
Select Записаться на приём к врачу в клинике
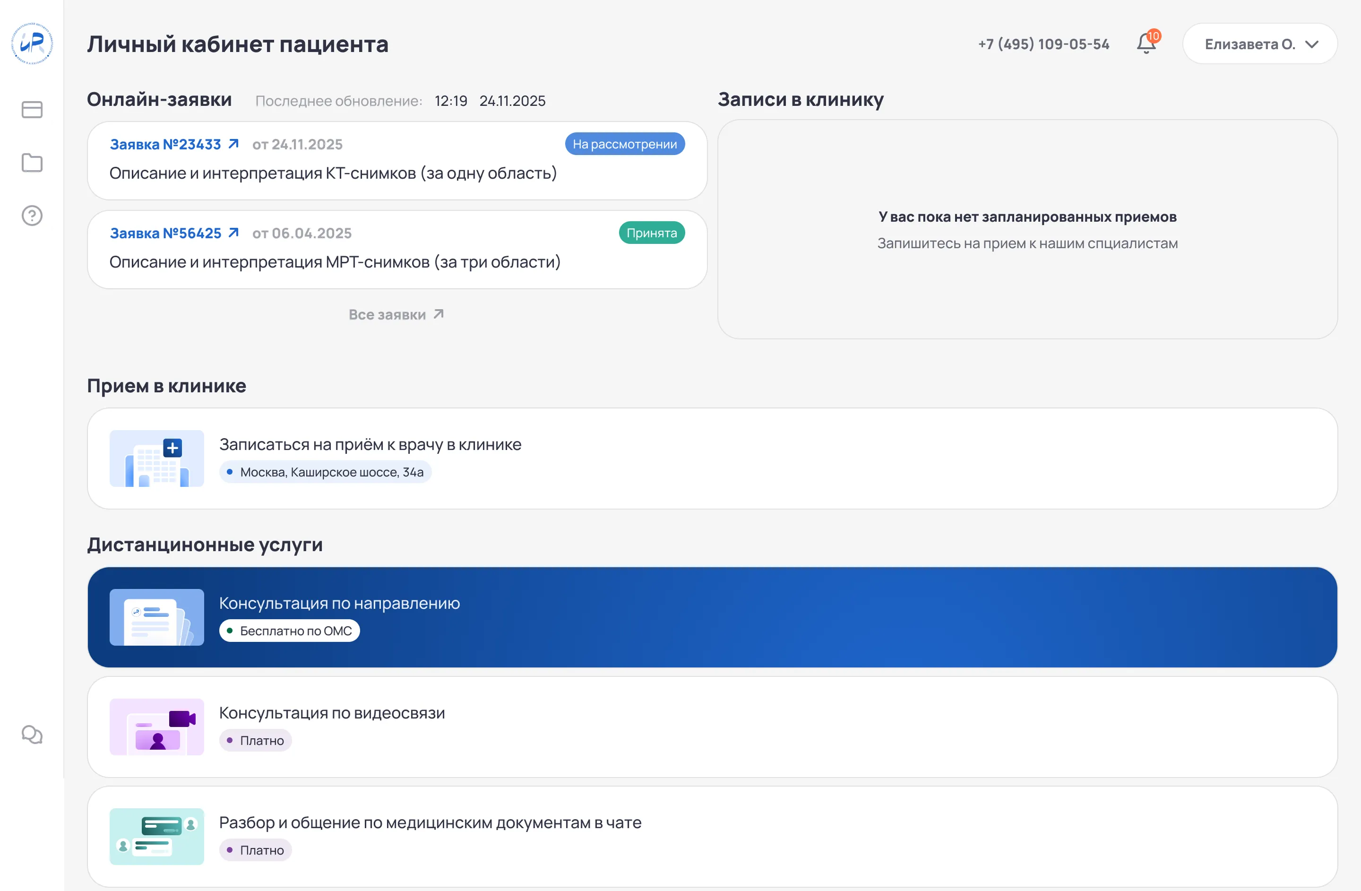[x=713, y=458]
